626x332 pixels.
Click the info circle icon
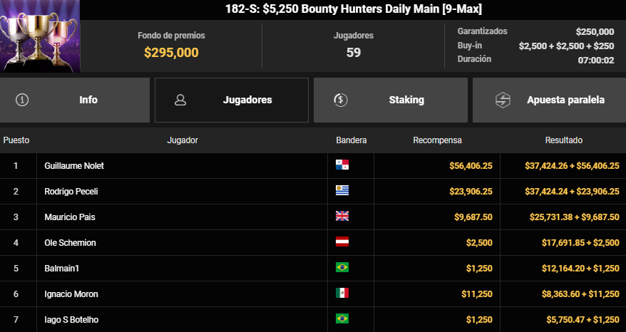pyautogui.click(x=22, y=100)
